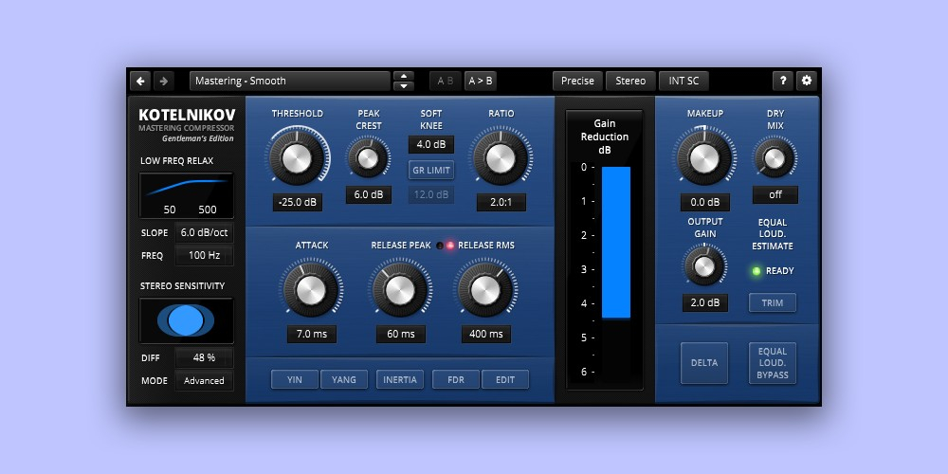
Task: Click the Peak Crest knob
Action: pyautogui.click(x=368, y=158)
